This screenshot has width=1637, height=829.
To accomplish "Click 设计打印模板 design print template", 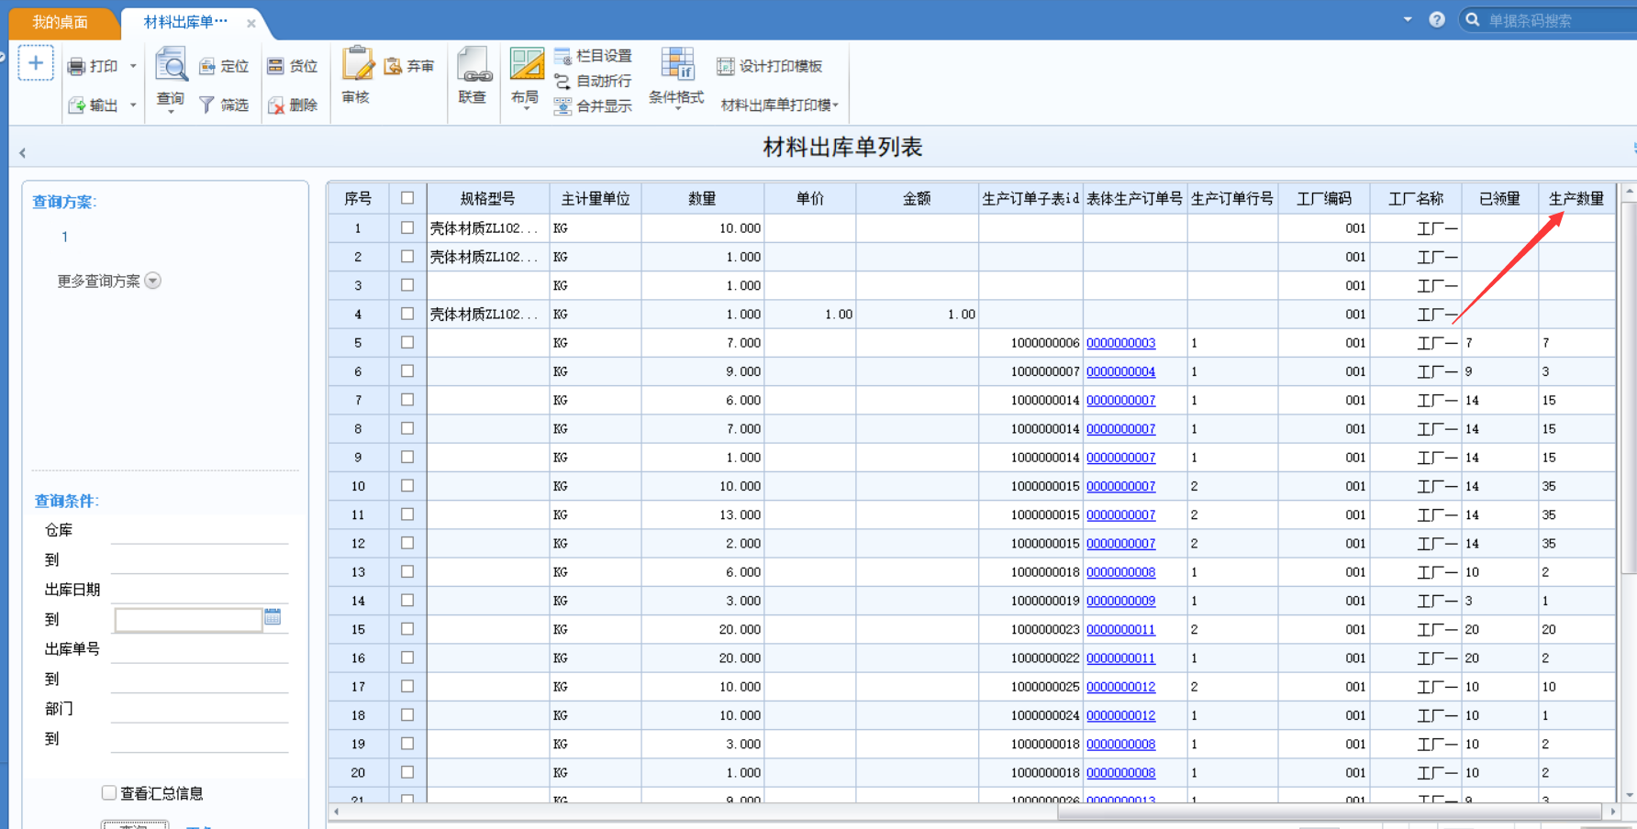I will [769, 66].
